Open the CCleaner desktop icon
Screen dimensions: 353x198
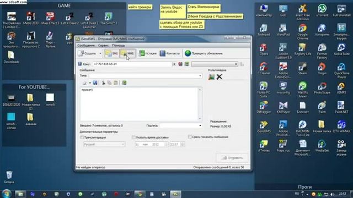click(264, 69)
